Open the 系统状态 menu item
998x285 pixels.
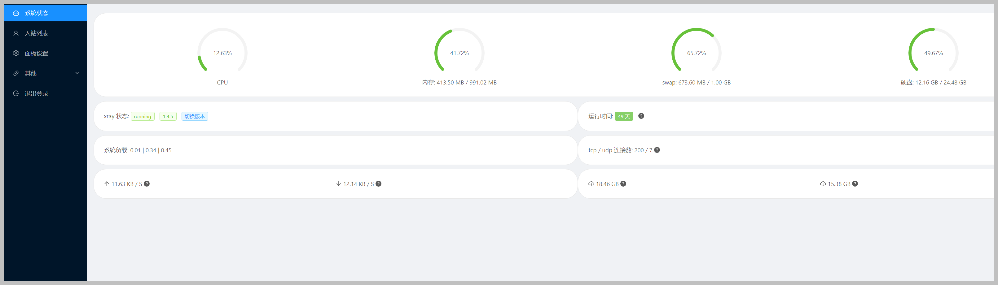coord(45,13)
